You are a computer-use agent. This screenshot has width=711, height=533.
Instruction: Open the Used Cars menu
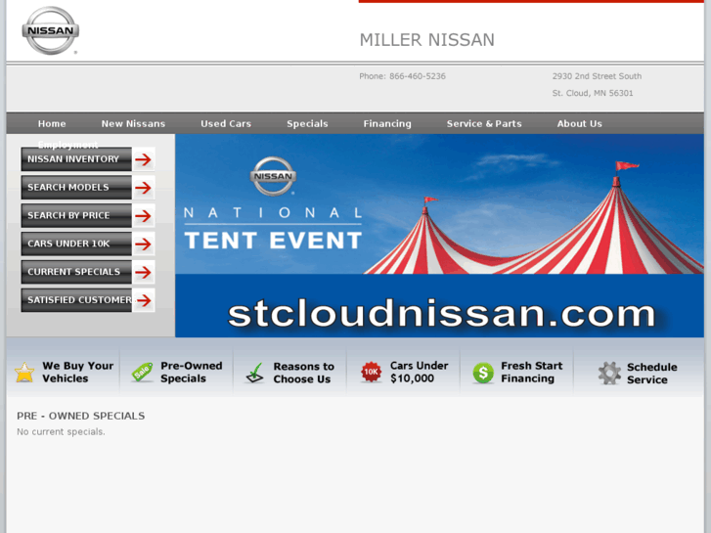click(x=226, y=124)
